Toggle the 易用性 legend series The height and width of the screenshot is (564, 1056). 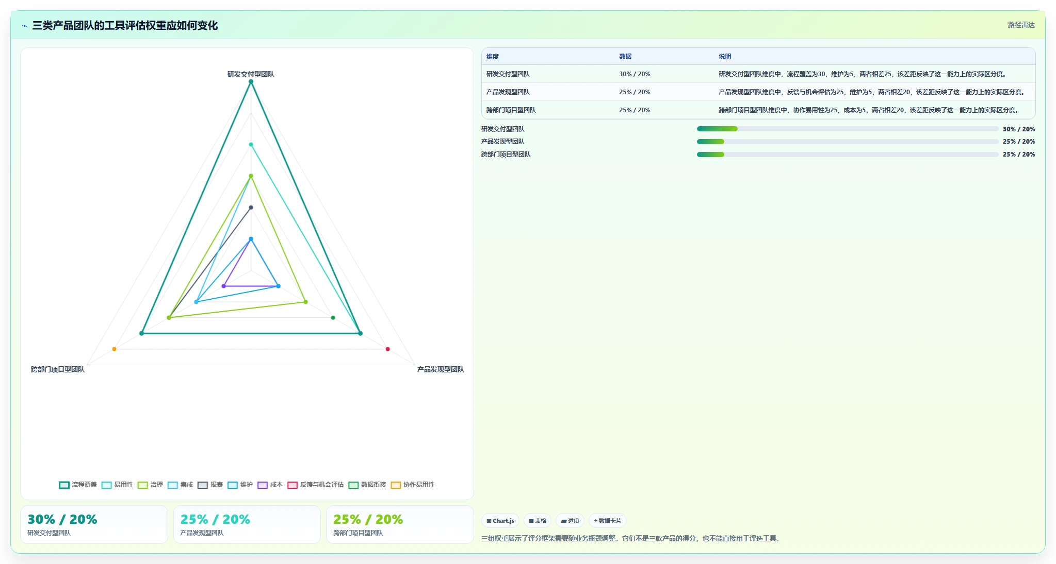pos(117,485)
